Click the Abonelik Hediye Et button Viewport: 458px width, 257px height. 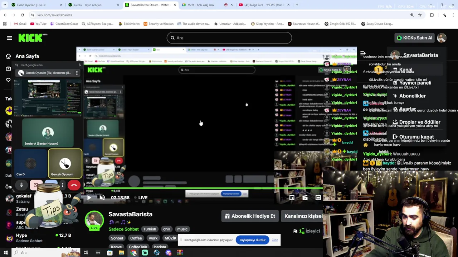click(250, 216)
